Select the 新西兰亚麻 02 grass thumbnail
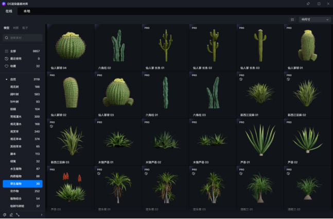Viewport: 333px width, 219px height. click(307, 95)
